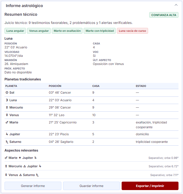The image size is (183, 194).
Task: Click the Luna crescent glyph in table
Action: pyautogui.click(x=7, y=100)
